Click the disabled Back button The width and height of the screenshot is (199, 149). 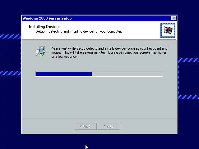[x=85, y=126]
